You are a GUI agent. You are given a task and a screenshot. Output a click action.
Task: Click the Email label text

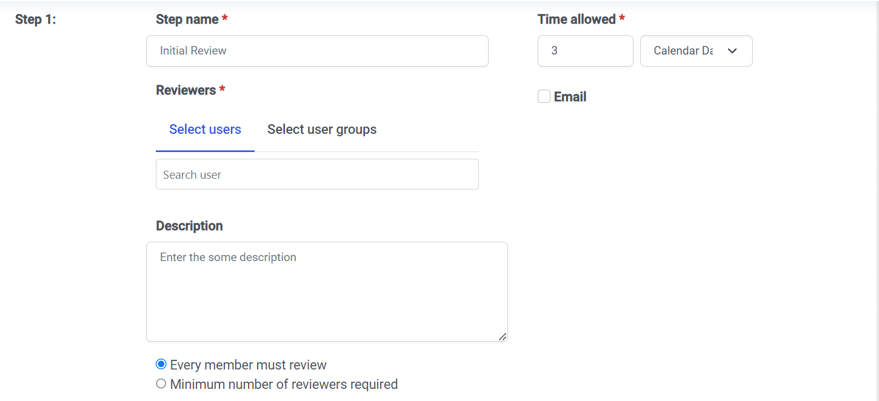(x=570, y=97)
